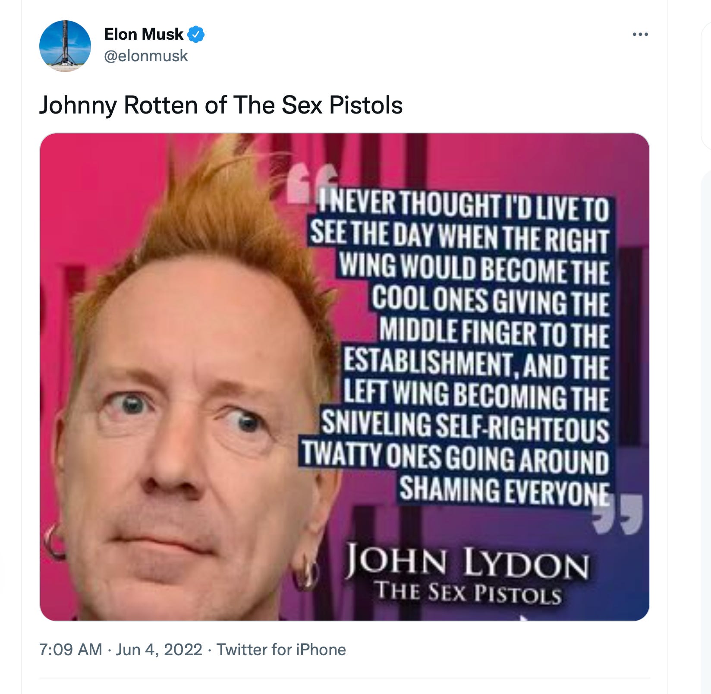Screen dimensions: 711x694
Task: Click the 'I NEVER THOUGHT I'D LIVE TO' line
Action: (x=463, y=205)
